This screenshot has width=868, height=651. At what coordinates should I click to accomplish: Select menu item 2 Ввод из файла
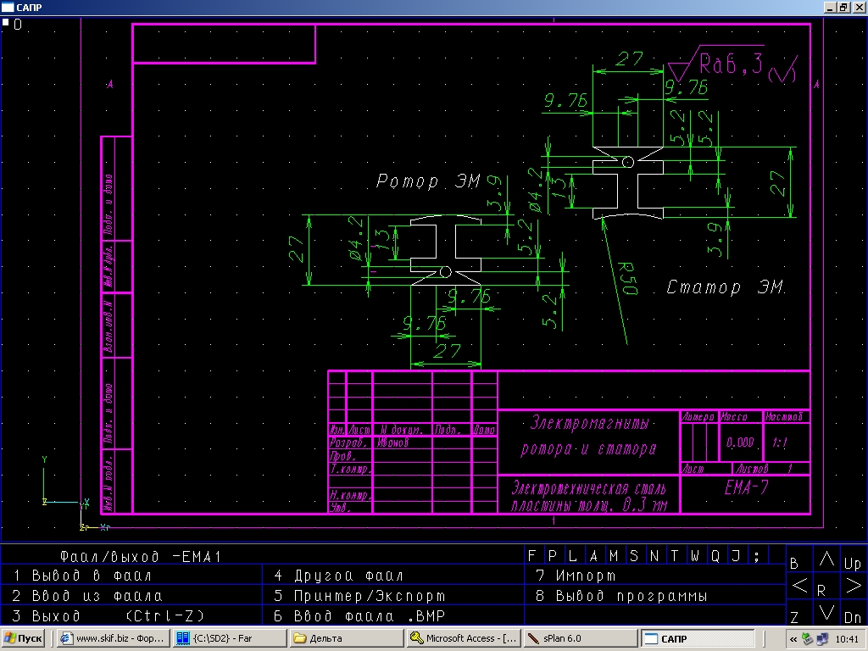[87, 596]
